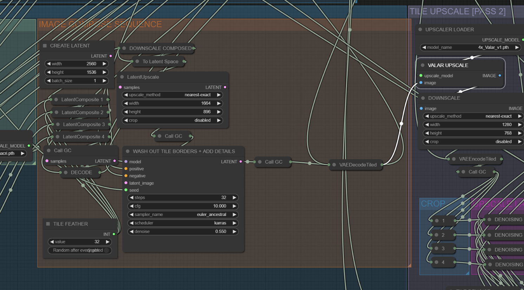Collapse the TILE FEATHER node
This screenshot has width=524, height=290.
coord(48,224)
